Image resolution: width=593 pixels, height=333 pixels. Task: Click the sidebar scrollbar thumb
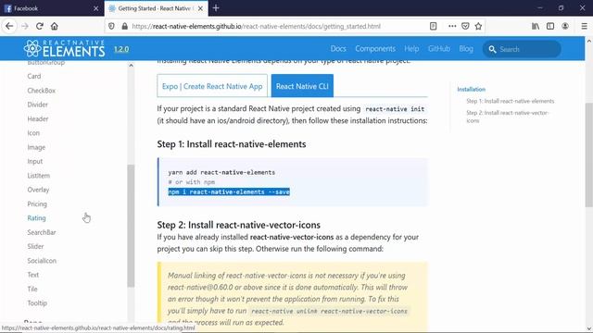pyautogui.click(x=131, y=226)
